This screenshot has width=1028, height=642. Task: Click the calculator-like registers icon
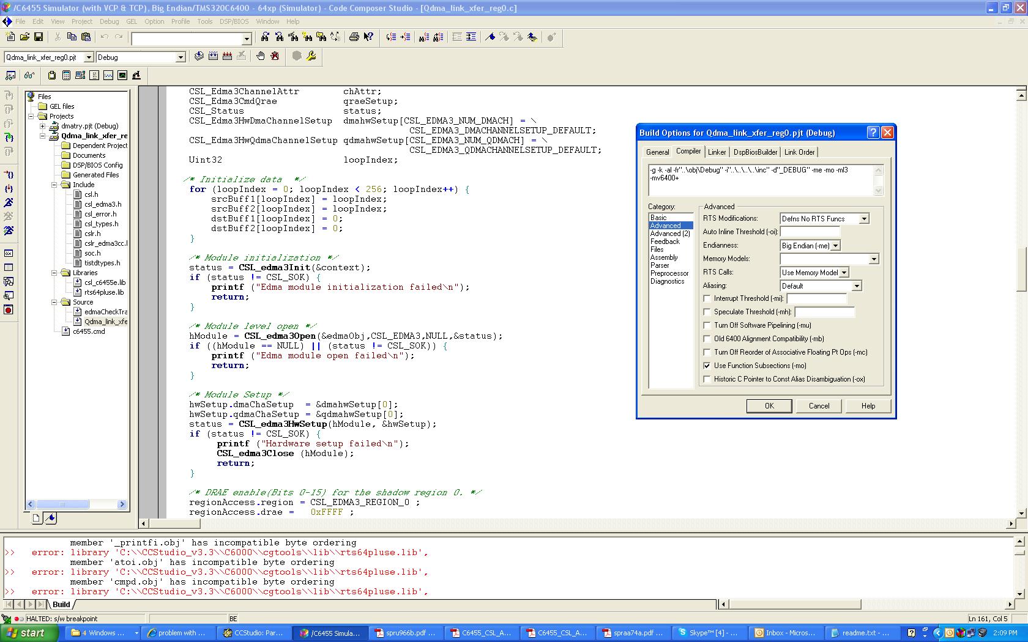[66, 75]
